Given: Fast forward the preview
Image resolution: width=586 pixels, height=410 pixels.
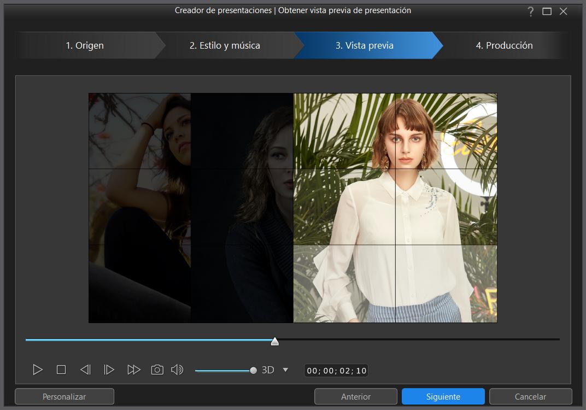Looking at the screenshot, I should click(133, 370).
